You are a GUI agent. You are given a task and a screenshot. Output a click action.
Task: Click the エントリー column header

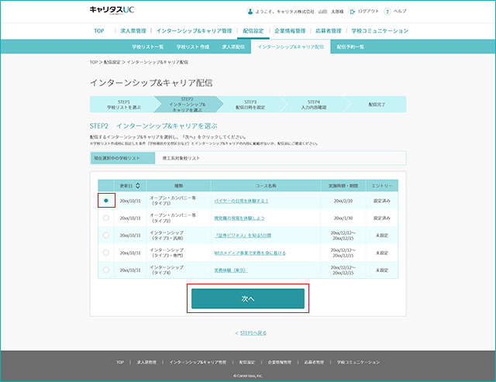pyautogui.click(x=382, y=186)
